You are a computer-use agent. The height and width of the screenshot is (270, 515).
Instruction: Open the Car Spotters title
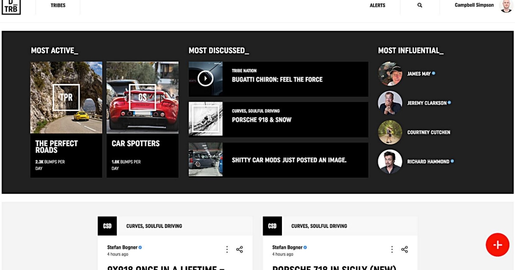point(136,144)
